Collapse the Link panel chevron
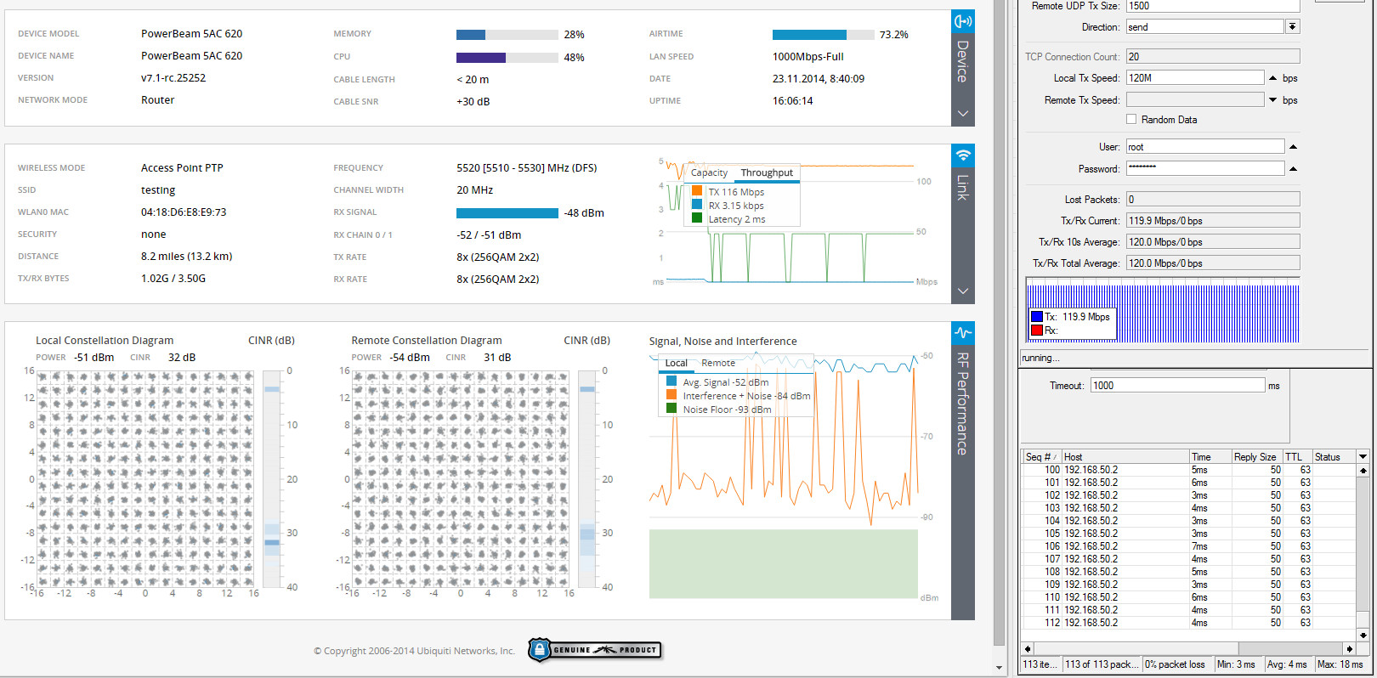Viewport: 1377px width, 678px height. [x=962, y=291]
